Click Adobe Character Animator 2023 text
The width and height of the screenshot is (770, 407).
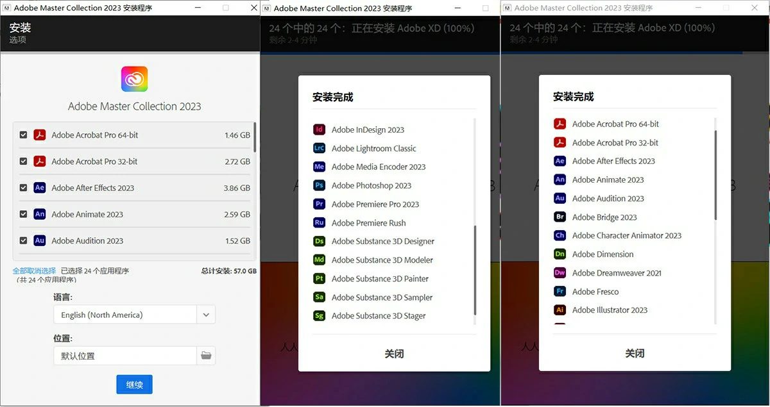[627, 235]
